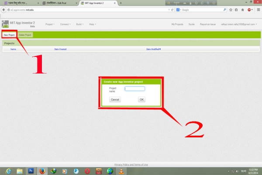The image size is (262, 175).
Task: Click the New Project button
Action: (9, 35)
